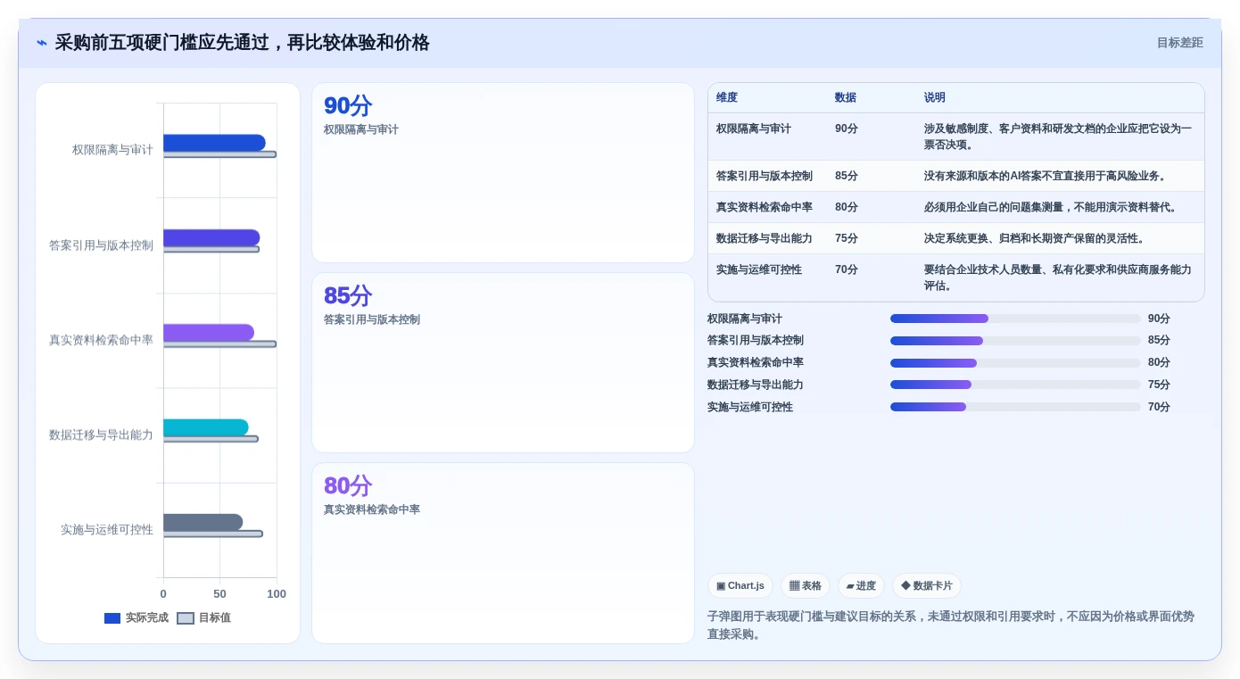Click the 权限隔离与审计 progress bar
This screenshot has height=679, width=1240.
point(1015,319)
